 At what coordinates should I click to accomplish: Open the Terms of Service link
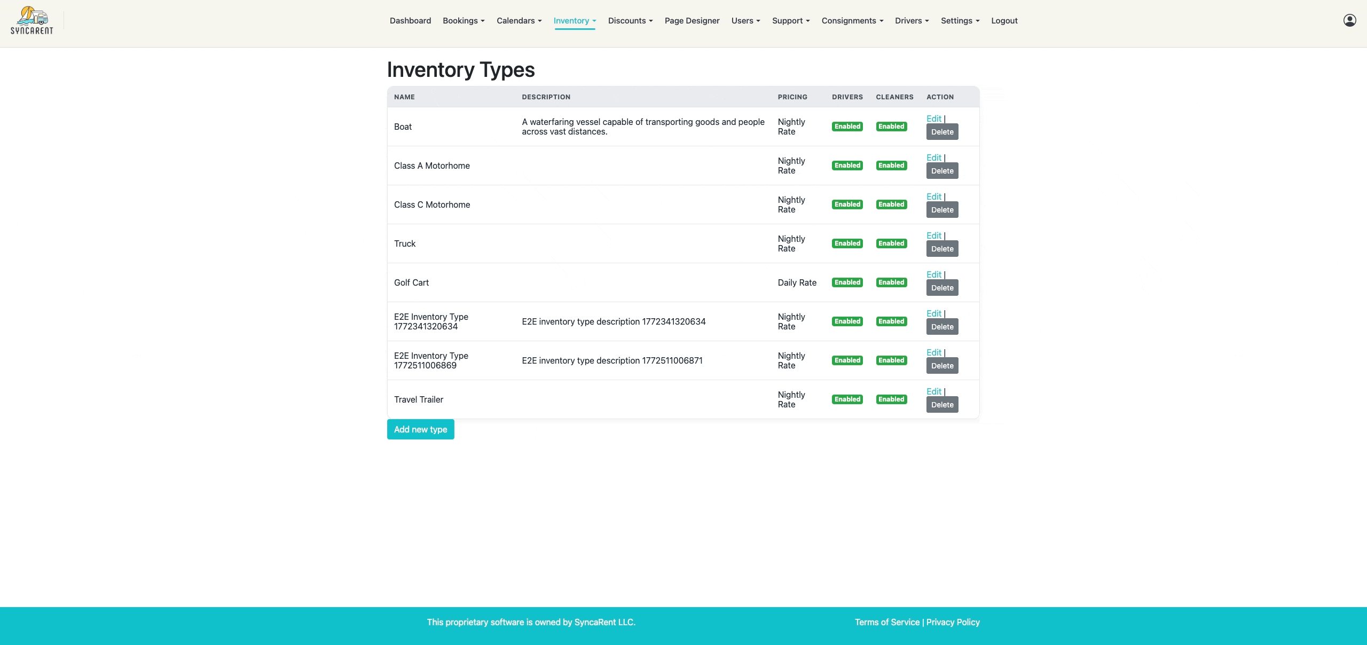887,622
